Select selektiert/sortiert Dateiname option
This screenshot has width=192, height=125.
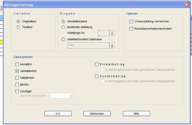point(63,40)
